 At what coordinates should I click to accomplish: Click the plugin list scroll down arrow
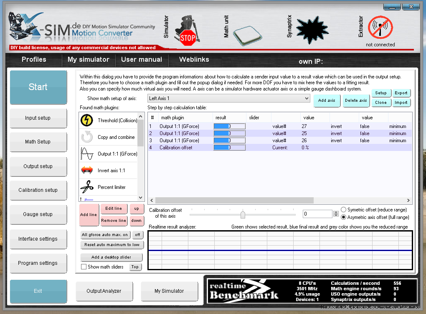pyautogui.click(x=140, y=198)
